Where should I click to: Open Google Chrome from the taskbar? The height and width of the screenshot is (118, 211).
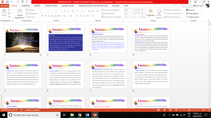[80, 115]
